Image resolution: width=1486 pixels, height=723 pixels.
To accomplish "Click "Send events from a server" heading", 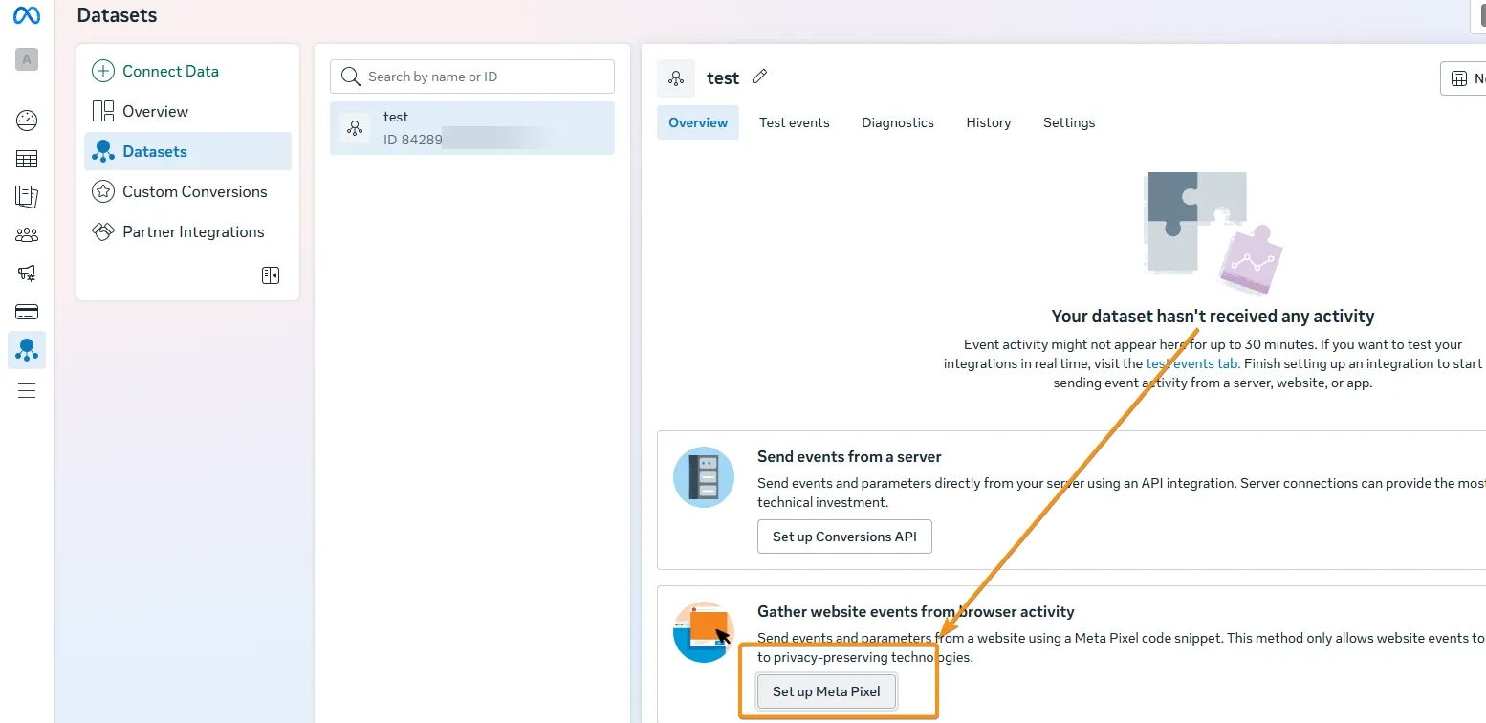I will coord(849,456).
